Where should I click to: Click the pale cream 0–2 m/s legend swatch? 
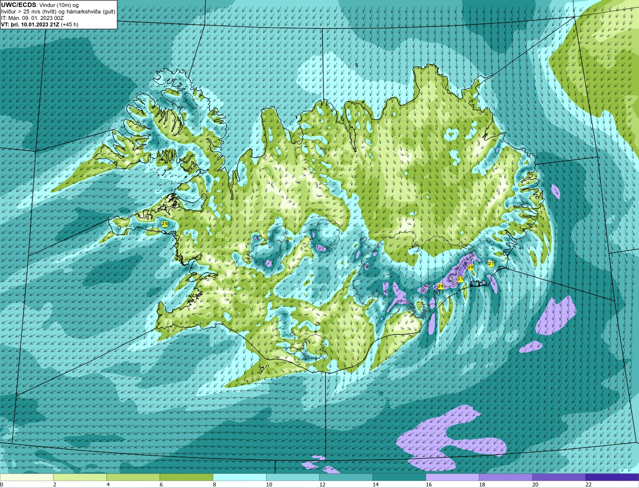(x=26, y=477)
